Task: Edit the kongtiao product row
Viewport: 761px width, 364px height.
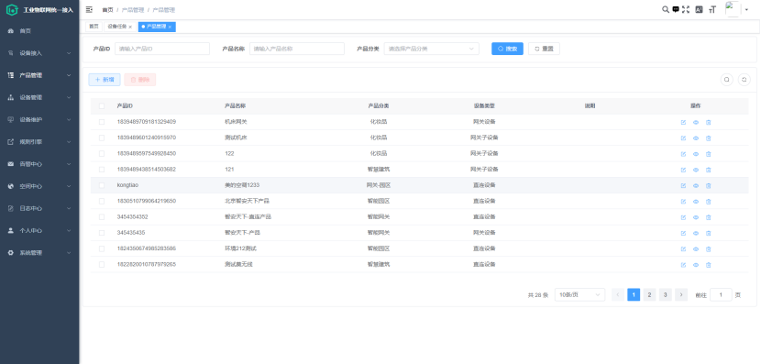Action: click(x=683, y=185)
